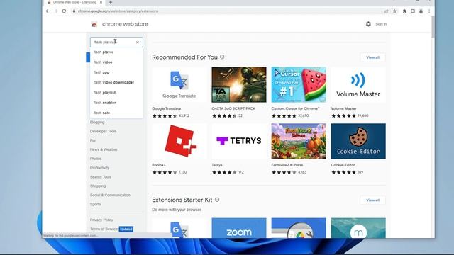Click Google Translate title text
The height and width of the screenshot is (255, 454).
(167, 108)
